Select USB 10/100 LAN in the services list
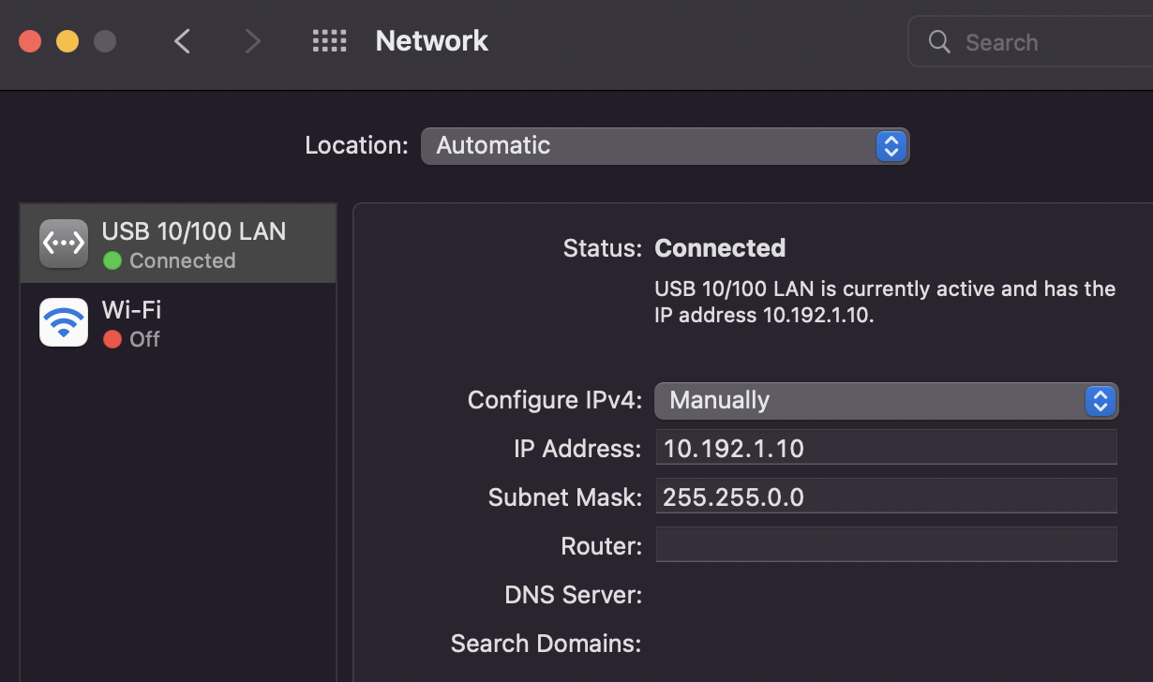 178,244
